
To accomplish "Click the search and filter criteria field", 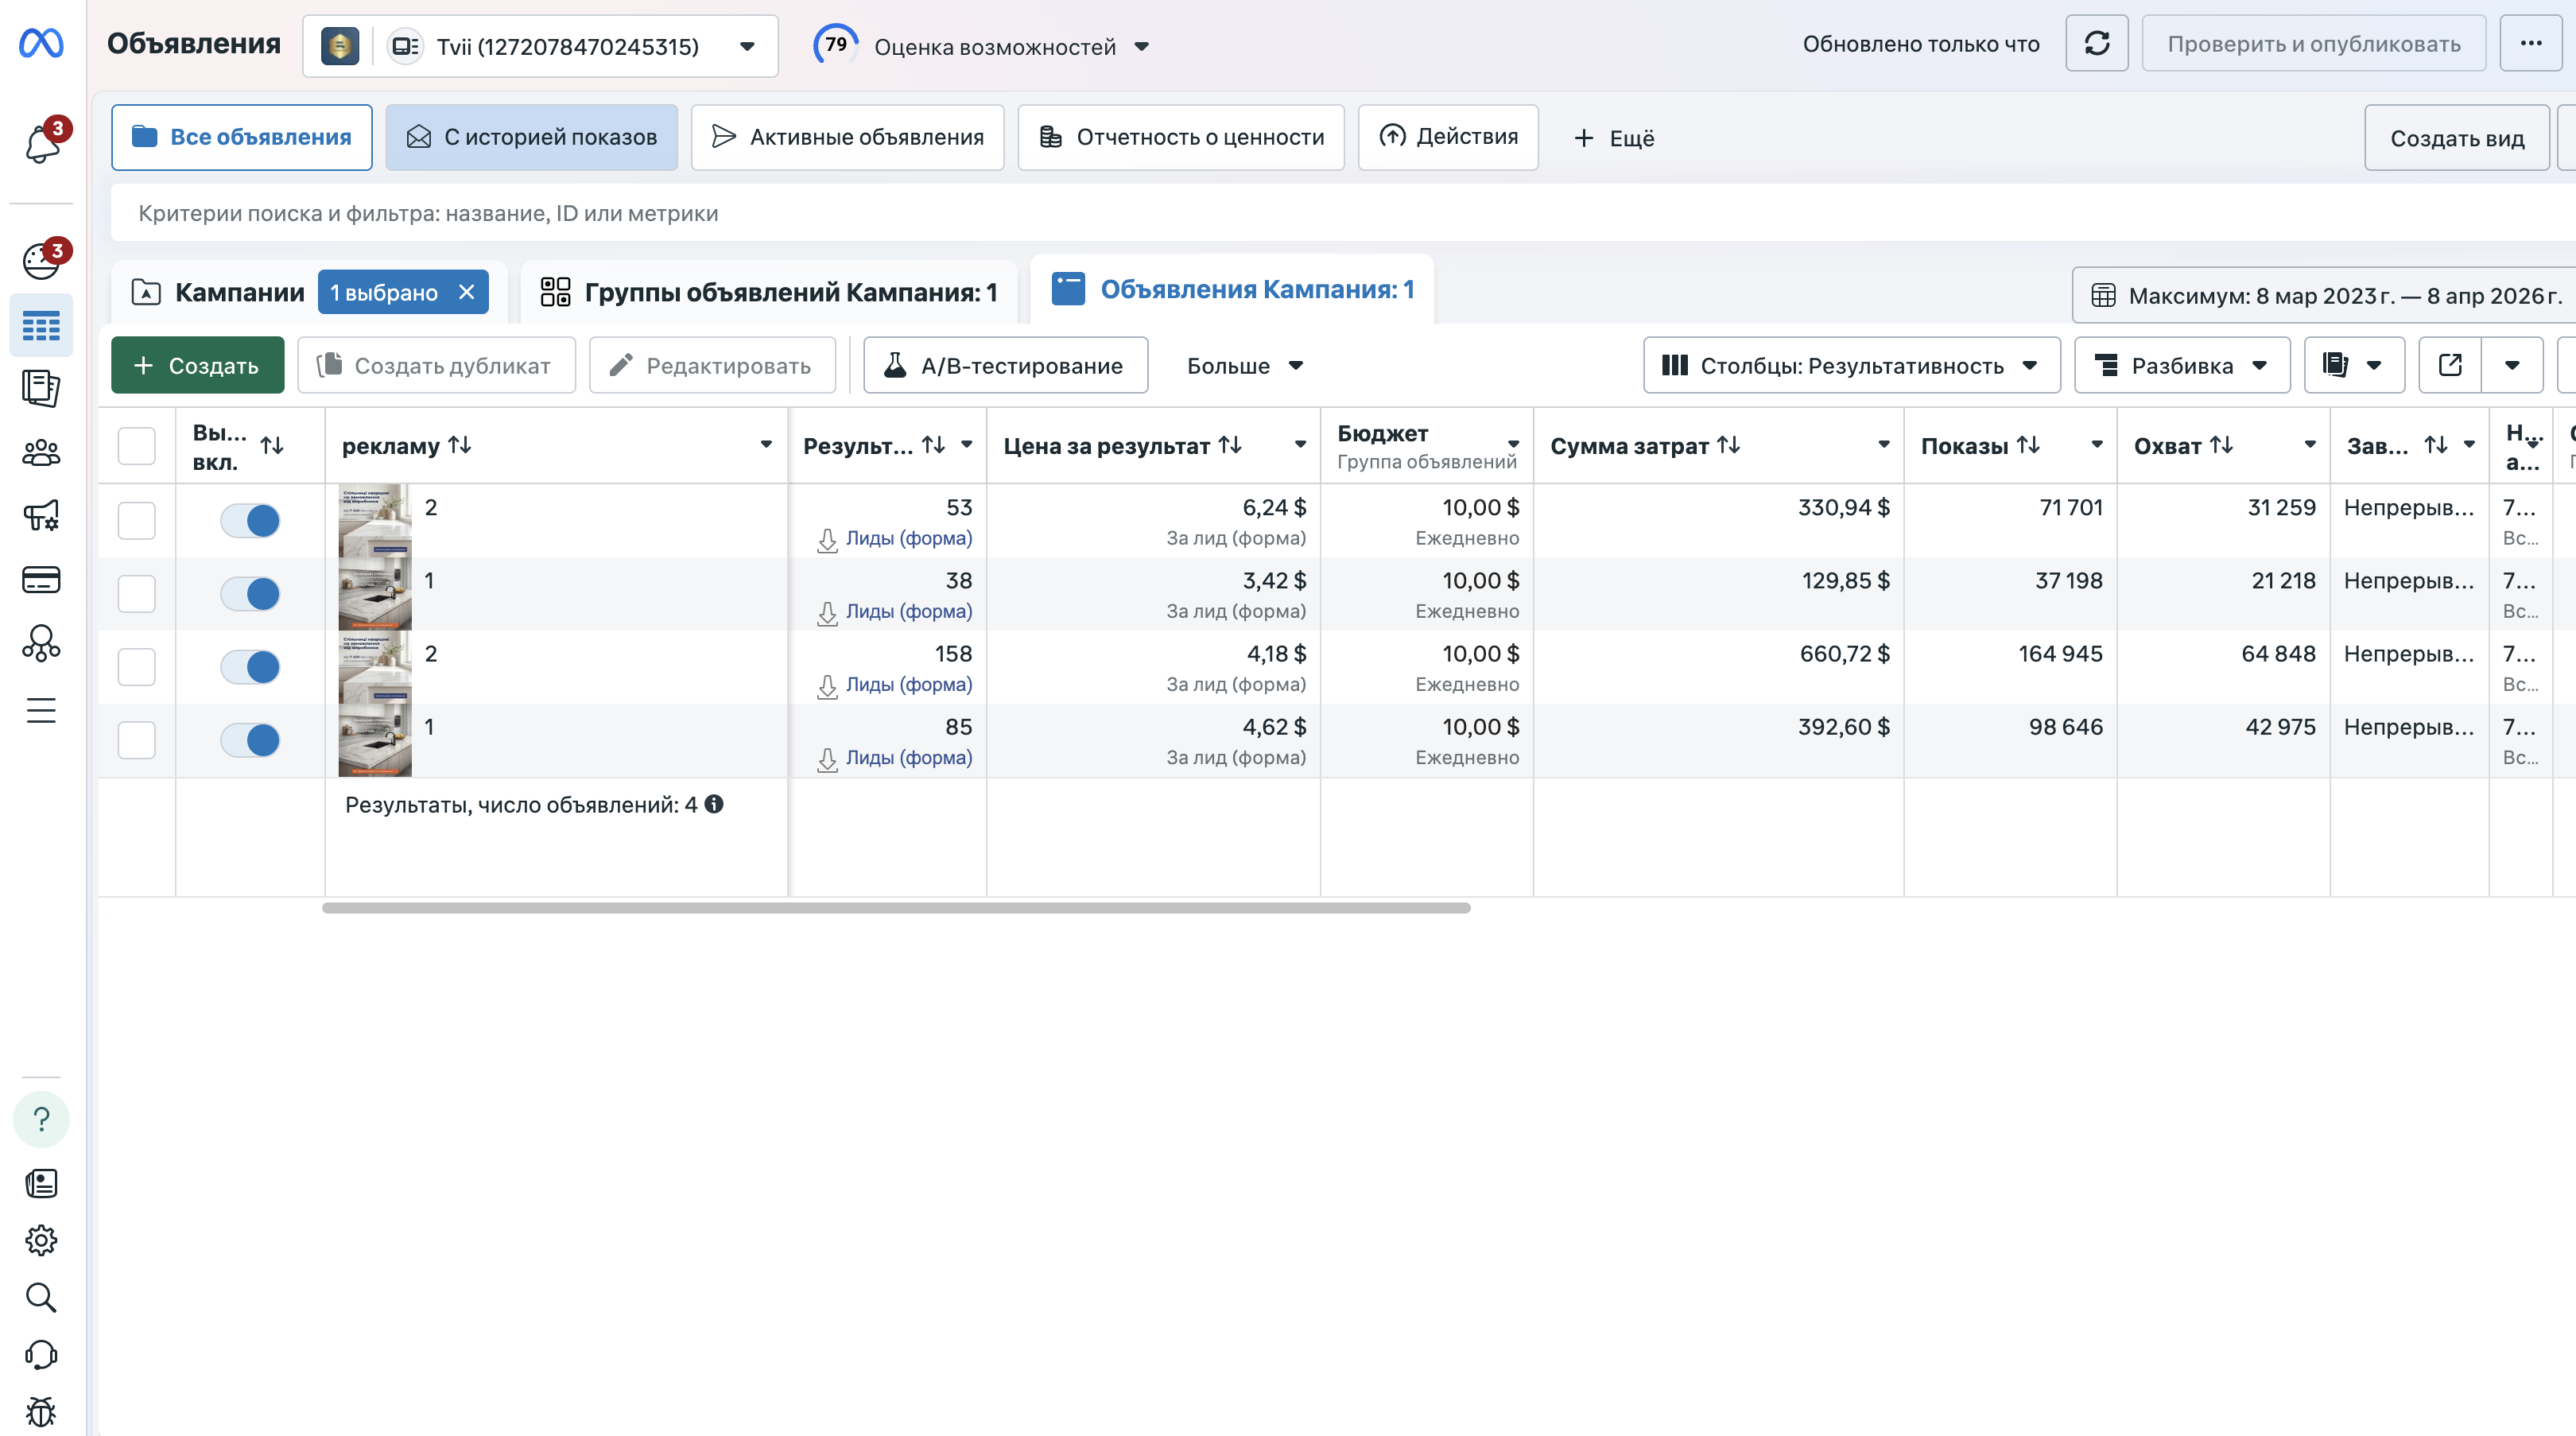I will click(x=1343, y=213).
